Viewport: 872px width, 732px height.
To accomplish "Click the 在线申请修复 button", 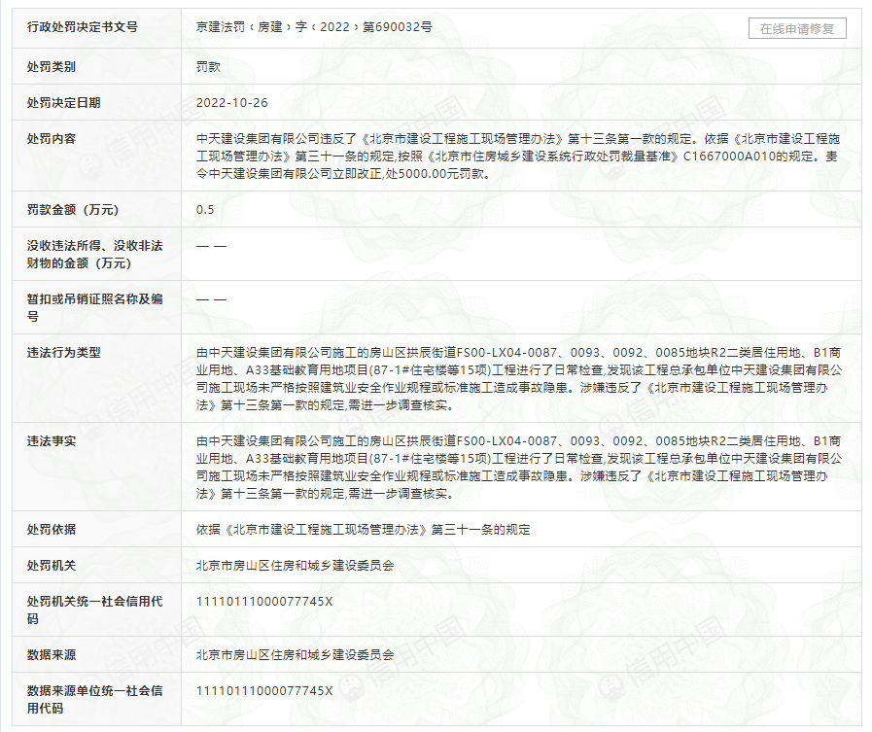I will 797,28.
